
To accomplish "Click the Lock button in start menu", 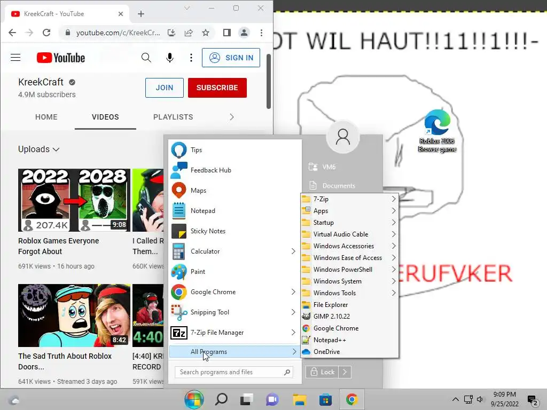I will pyautogui.click(x=322, y=372).
